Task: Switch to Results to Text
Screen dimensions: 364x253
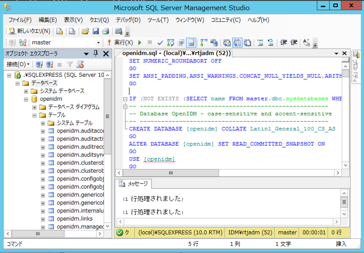Action: pyautogui.click(x=227, y=43)
